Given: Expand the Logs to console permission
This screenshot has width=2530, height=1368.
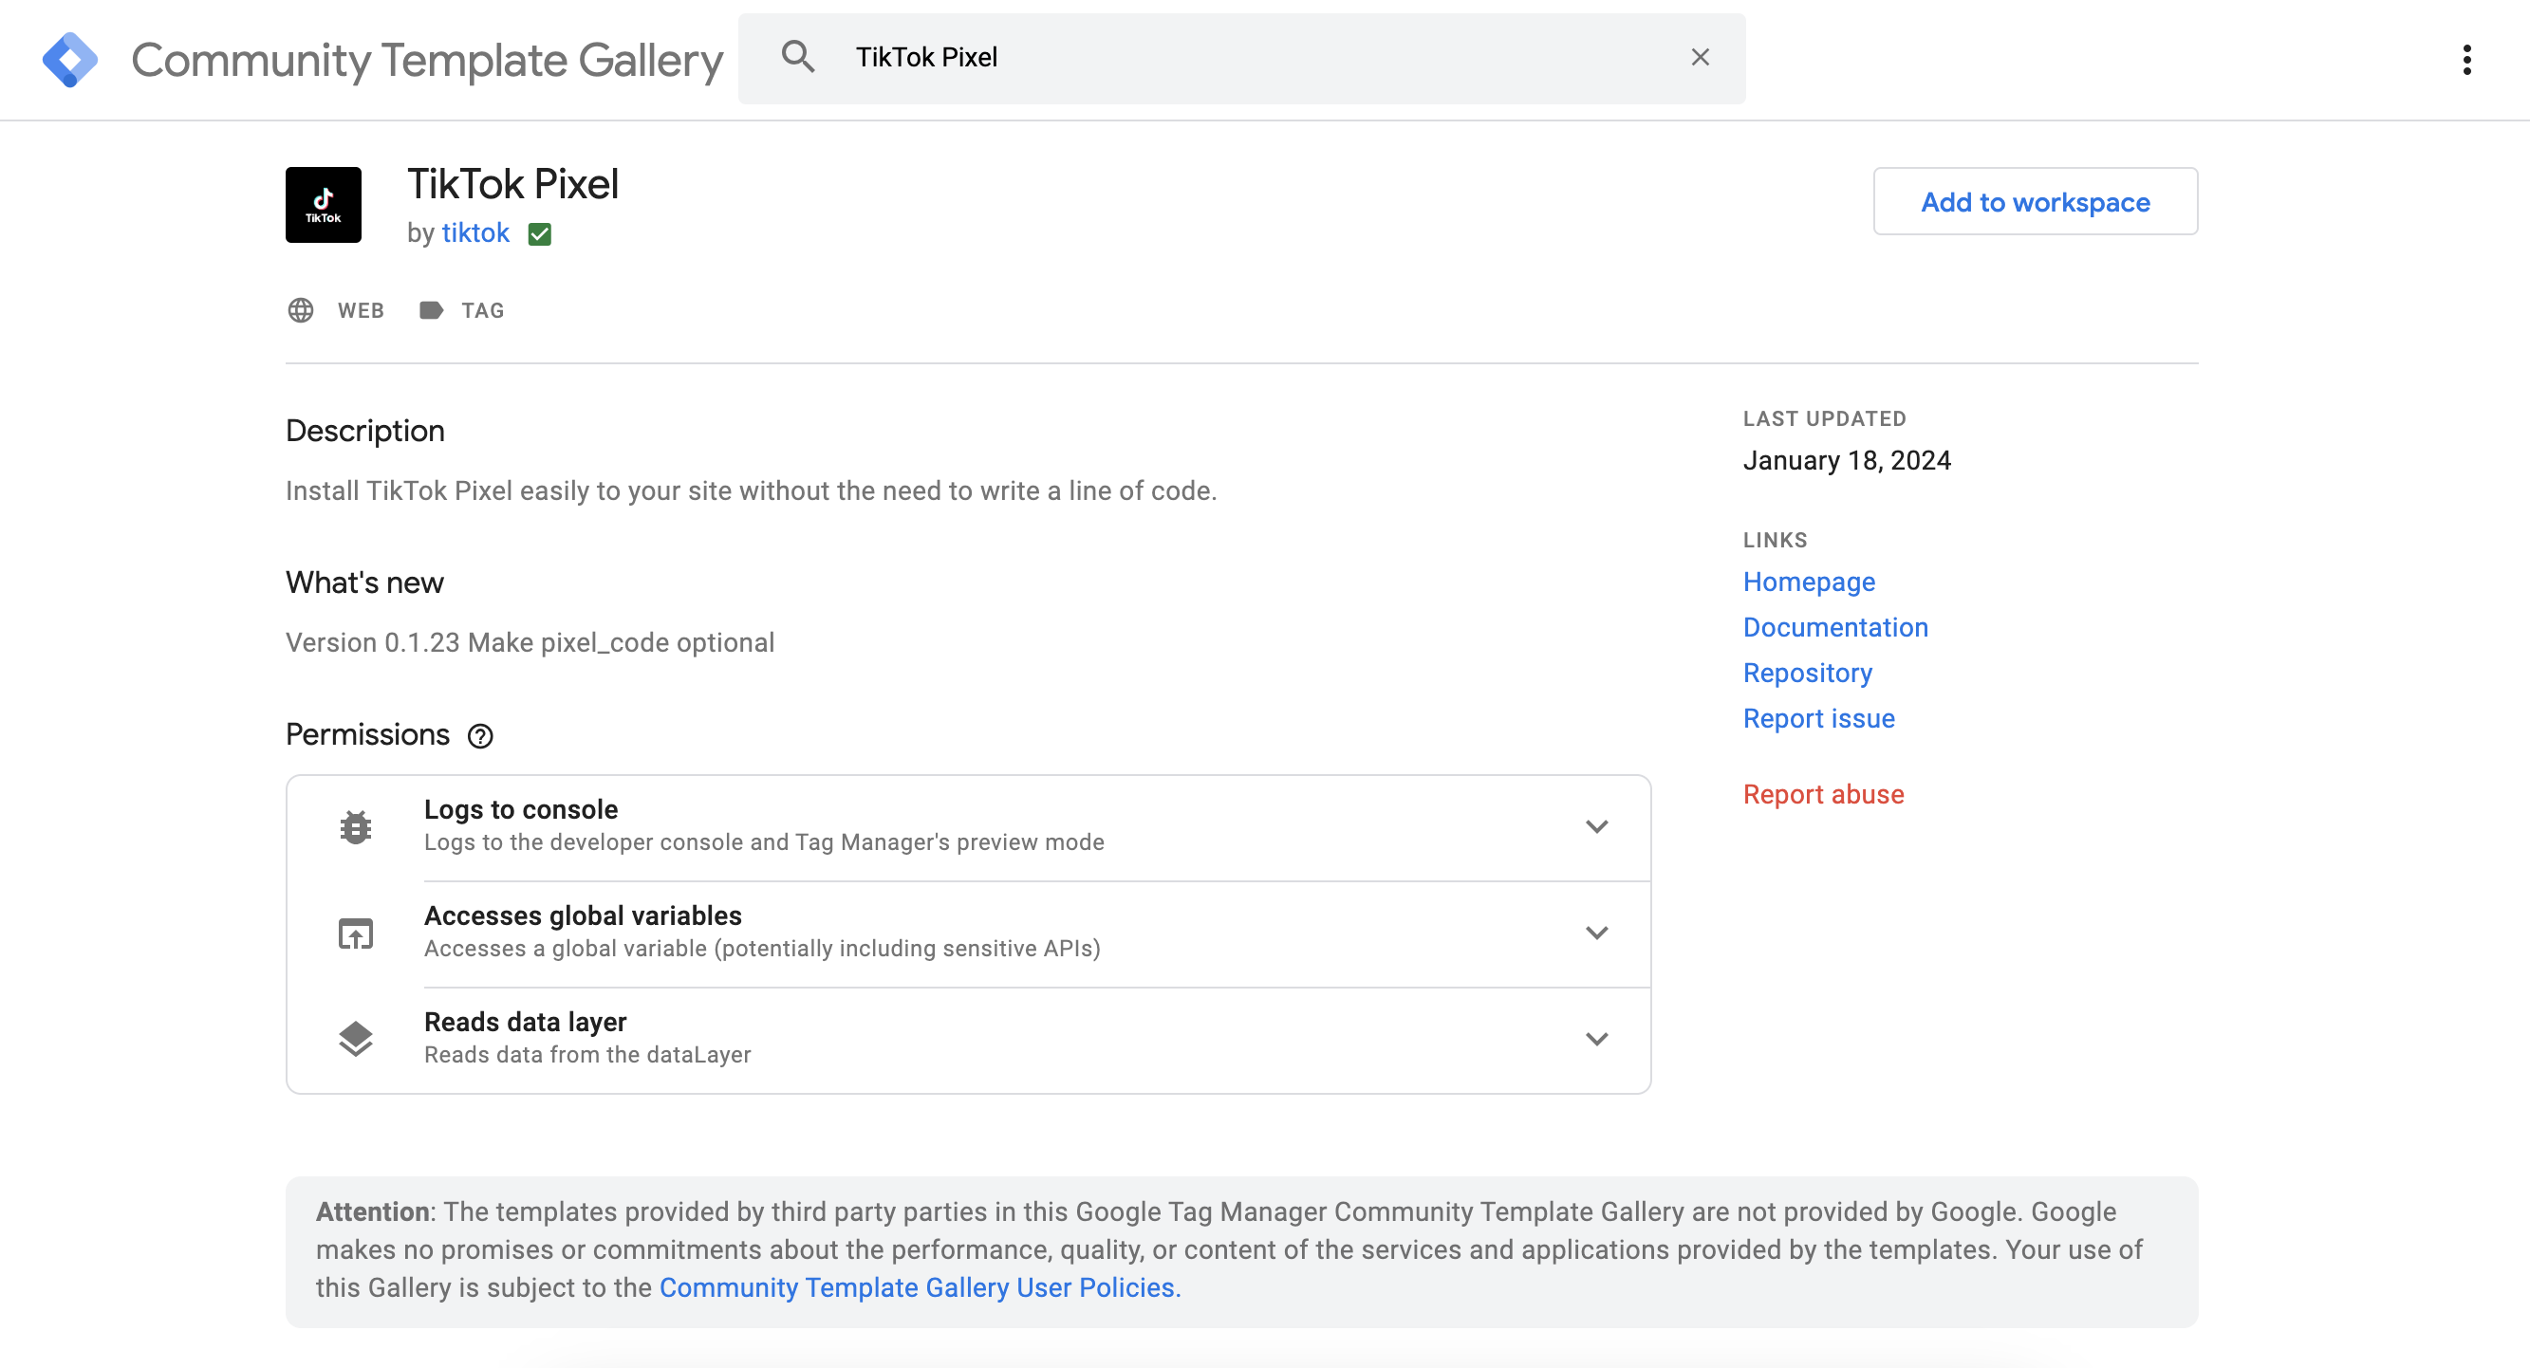Looking at the screenshot, I should click(1597, 827).
